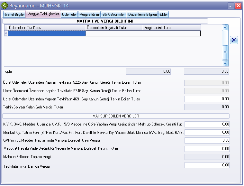Click Tevkifata İlişkin Damga Vergisi field

click(x=207, y=165)
